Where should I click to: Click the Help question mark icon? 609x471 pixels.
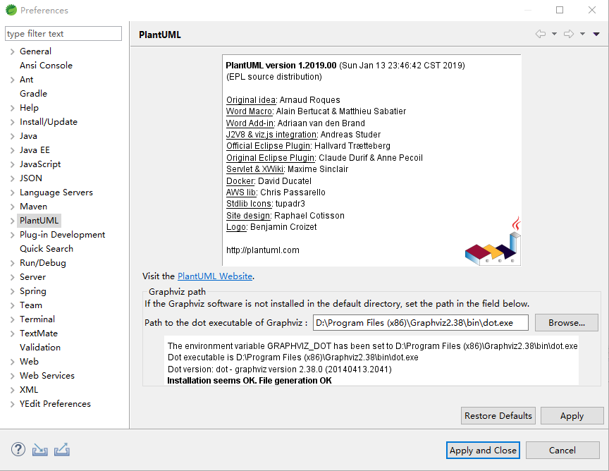click(18, 449)
